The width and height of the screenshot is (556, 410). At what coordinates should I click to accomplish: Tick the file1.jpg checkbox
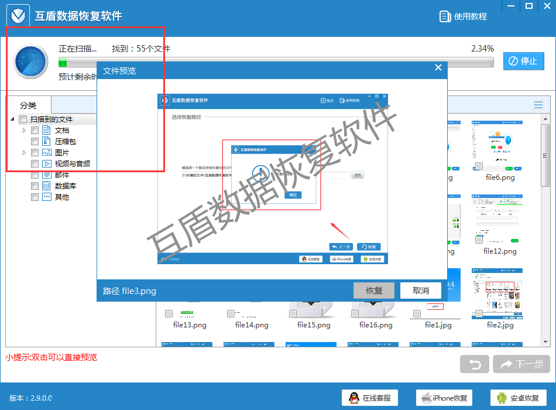(x=417, y=313)
